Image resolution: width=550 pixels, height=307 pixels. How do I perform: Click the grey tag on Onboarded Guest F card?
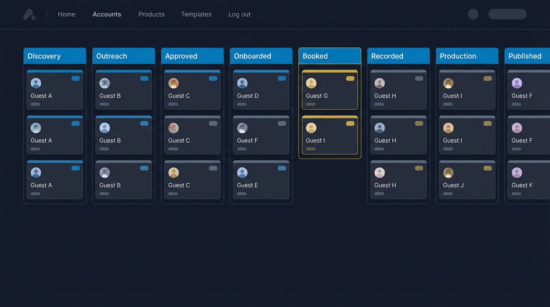[x=282, y=124]
